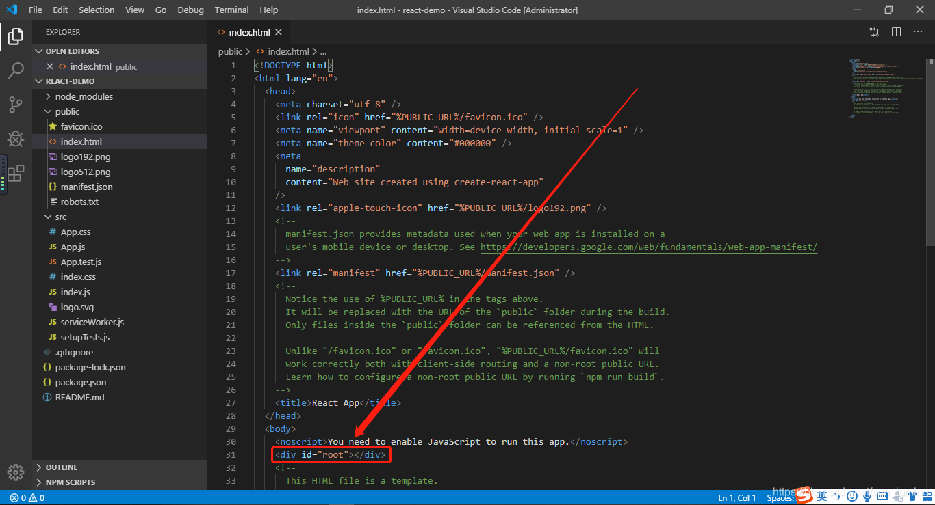Open the Manage gear menu
The width and height of the screenshot is (935, 505).
pyautogui.click(x=16, y=472)
